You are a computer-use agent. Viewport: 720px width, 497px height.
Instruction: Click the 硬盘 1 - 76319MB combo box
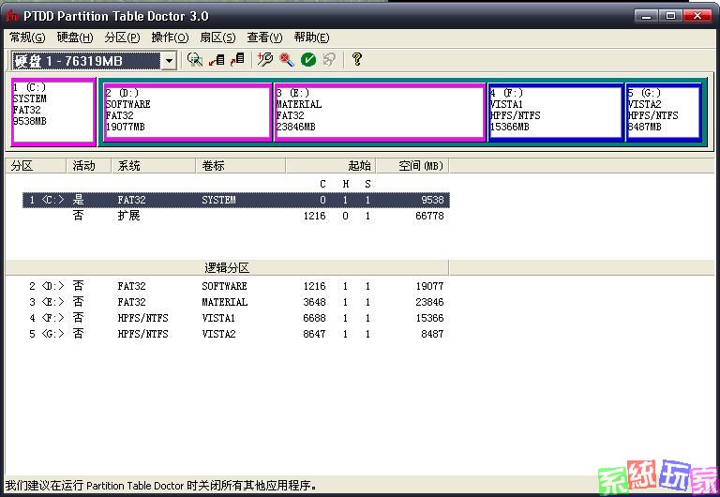click(x=94, y=61)
